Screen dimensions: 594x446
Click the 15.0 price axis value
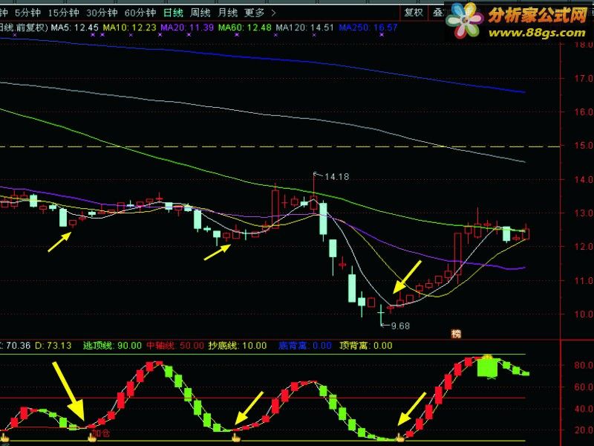pos(584,146)
